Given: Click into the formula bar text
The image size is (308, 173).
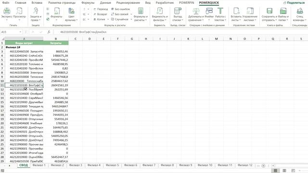Looking at the screenshot, I should pos(83,32).
